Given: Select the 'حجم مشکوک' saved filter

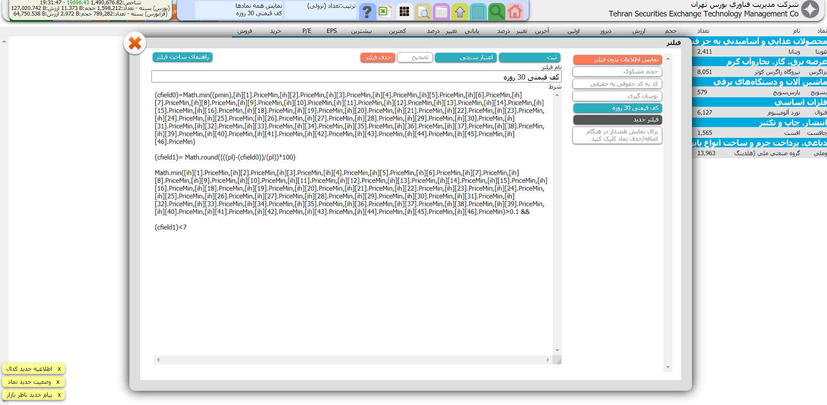Looking at the screenshot, I should tap(617, 72).
